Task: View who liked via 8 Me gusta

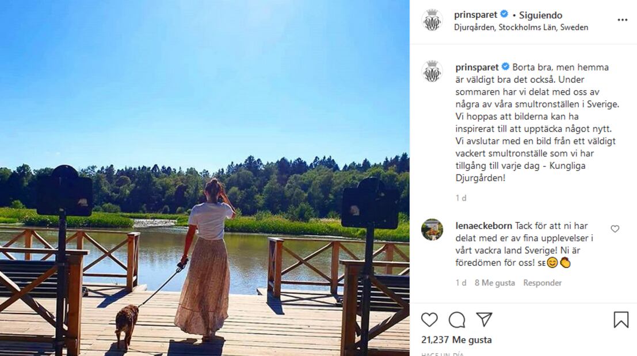Action: click(495, 283)
